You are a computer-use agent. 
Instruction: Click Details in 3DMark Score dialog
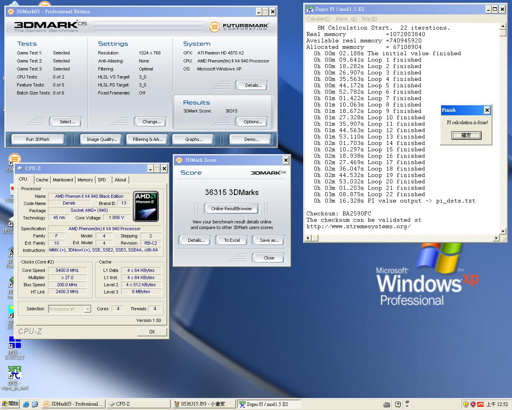pos(196,240)
